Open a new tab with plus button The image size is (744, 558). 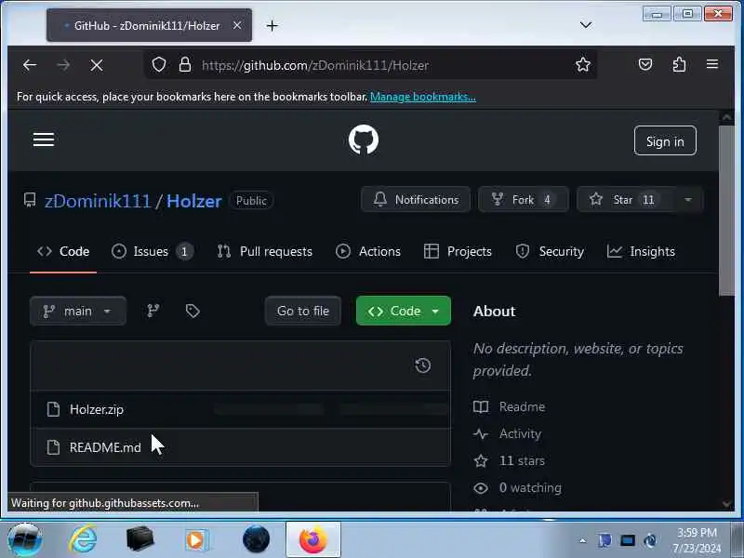point(272,26)
